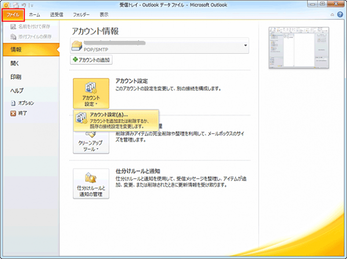This screenshot has width=347, height=259.
Task: Open the Help question mark icon
Action: 340,15
